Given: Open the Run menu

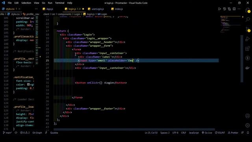Looking at the screenshot, I should 50,3.
